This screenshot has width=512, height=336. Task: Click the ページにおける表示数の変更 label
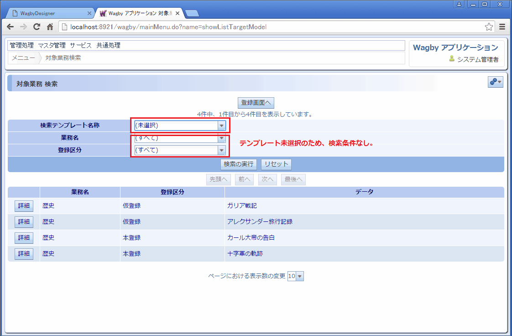(x=247, y=276)
